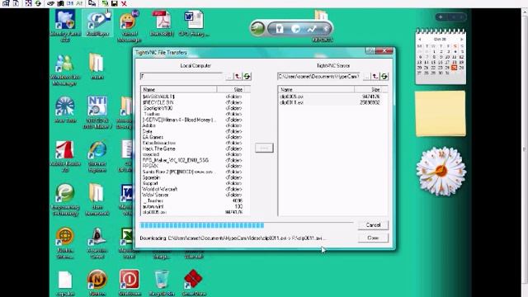The image size is (528, 297).
Task: Open the RealPlayer desktop shortcut
Action: [97, 24]
